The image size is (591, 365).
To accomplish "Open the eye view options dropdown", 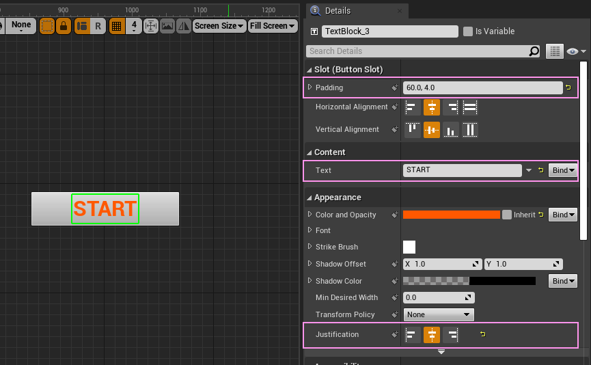I will pos(576,51).
